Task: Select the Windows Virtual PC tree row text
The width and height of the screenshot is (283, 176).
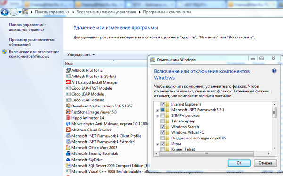Action: (188, 132)
